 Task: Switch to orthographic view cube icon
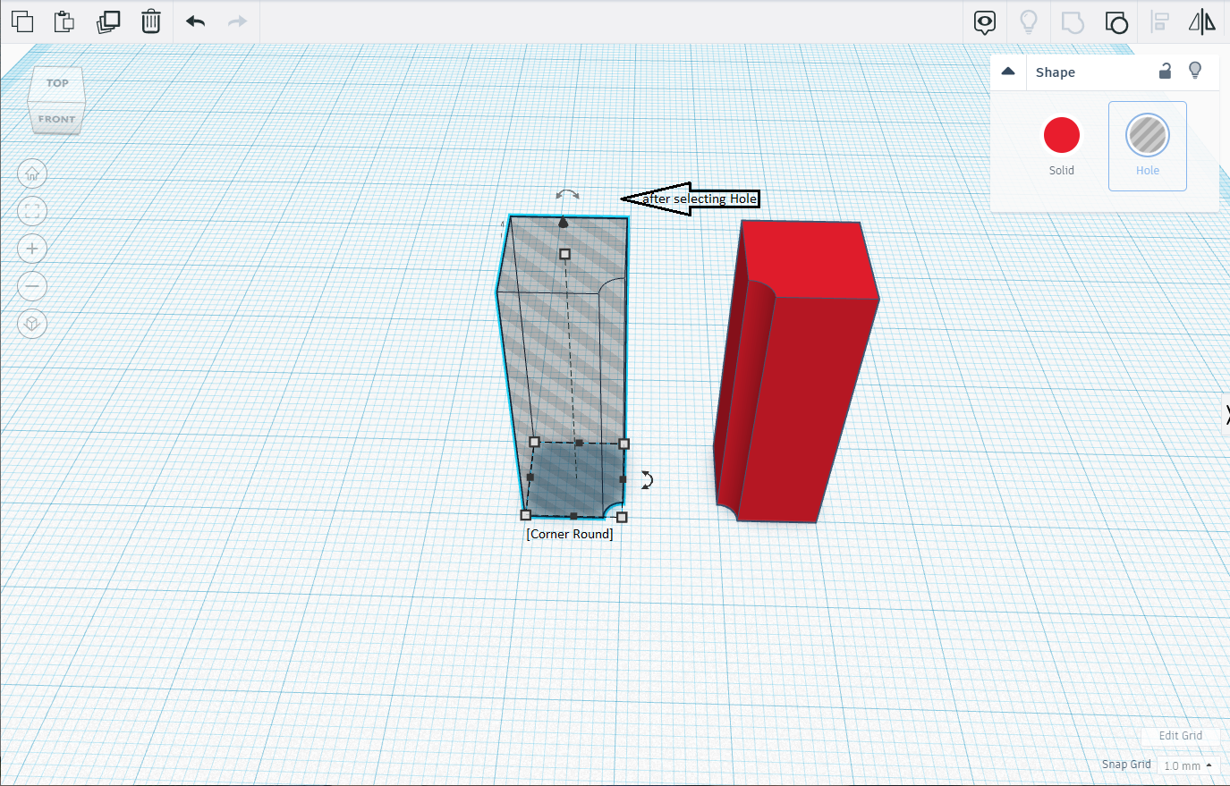32,324
